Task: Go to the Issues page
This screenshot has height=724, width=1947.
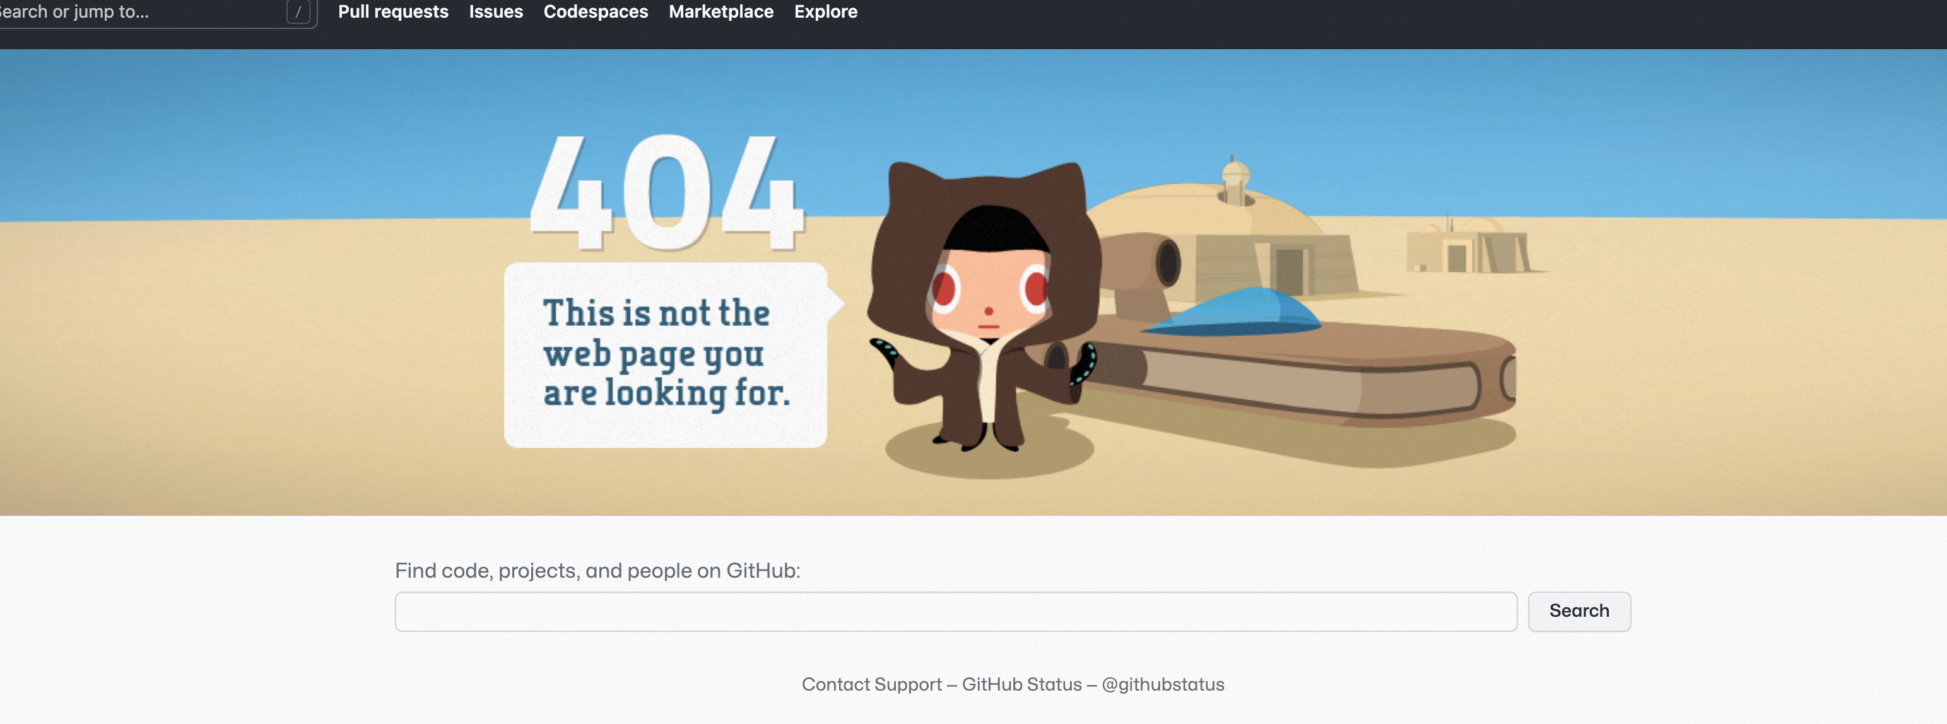Action: 496,12
